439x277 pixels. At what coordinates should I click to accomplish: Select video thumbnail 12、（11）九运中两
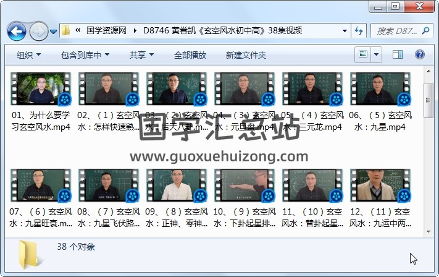pos(380,185)
